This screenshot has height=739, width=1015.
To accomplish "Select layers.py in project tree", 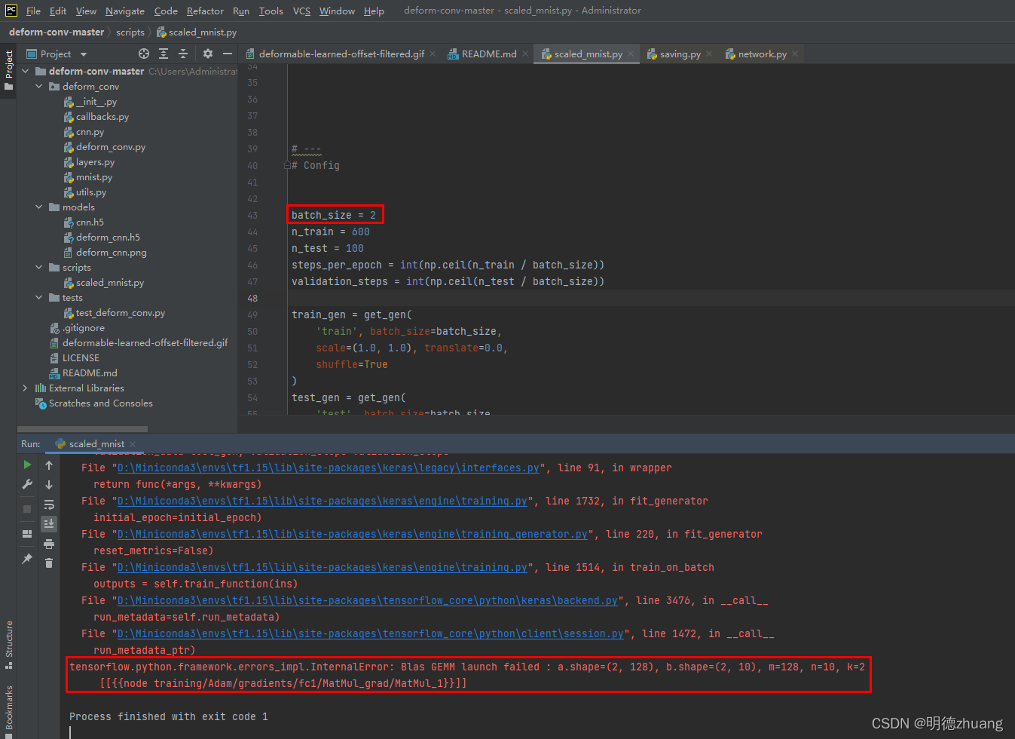I will point(95,161).
